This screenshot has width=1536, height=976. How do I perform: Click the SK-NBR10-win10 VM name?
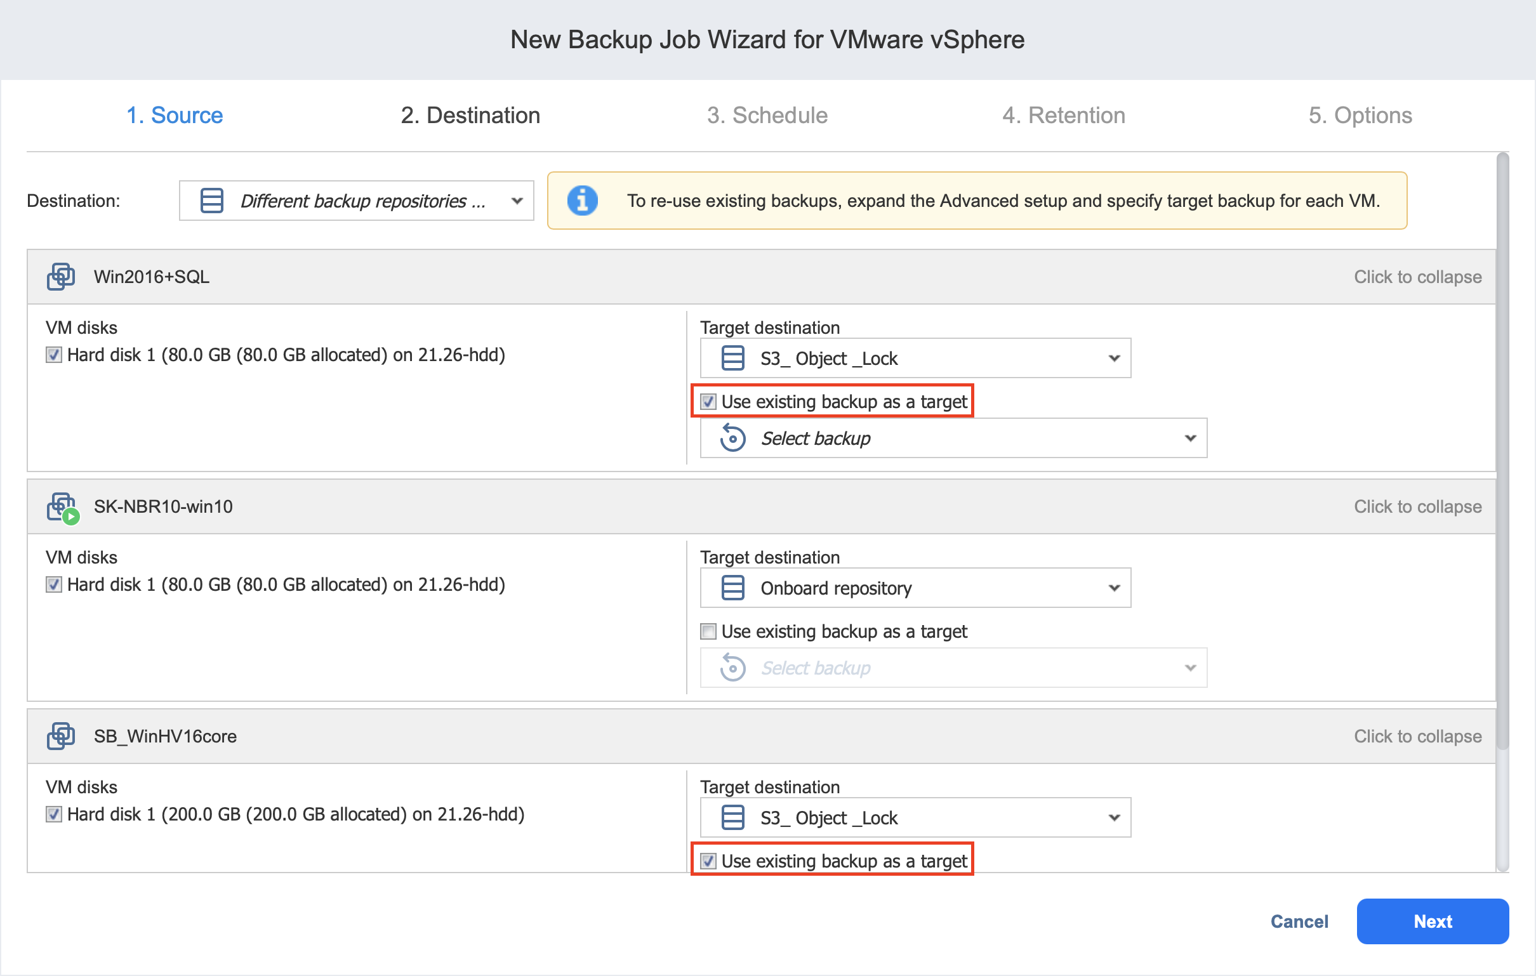pos(163,506)
